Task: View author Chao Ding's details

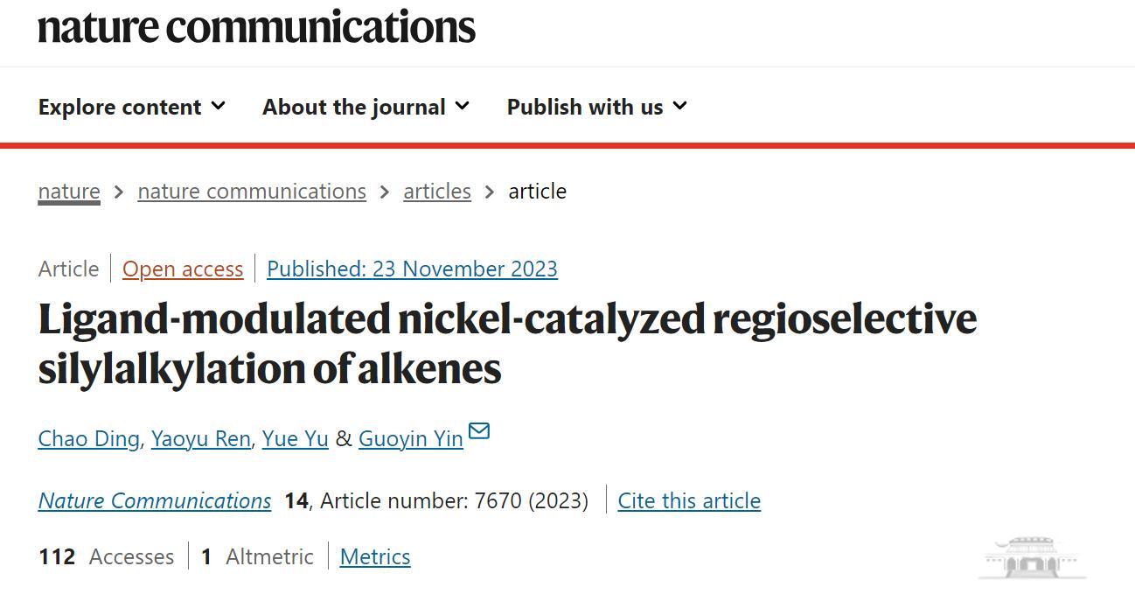Action: point(88,438)
